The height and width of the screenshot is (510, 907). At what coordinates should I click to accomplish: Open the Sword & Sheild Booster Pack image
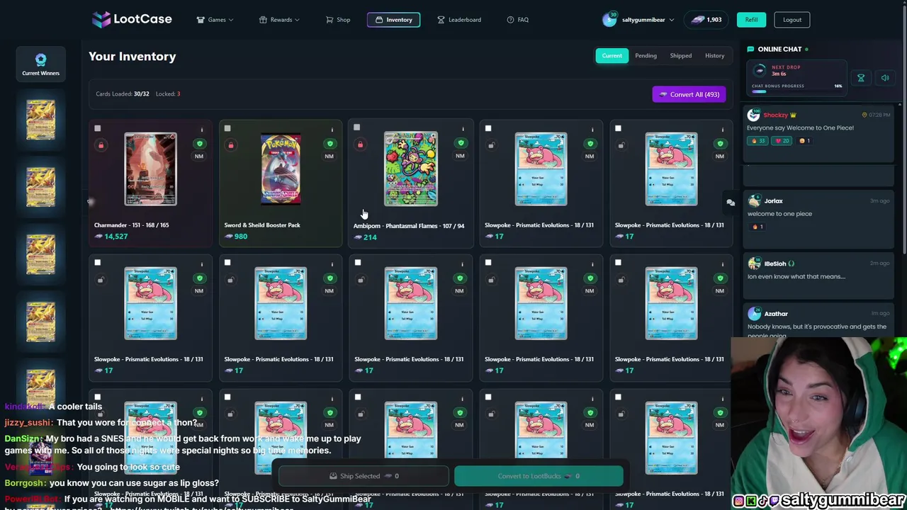pyautogui.click(x=281, y=169)
